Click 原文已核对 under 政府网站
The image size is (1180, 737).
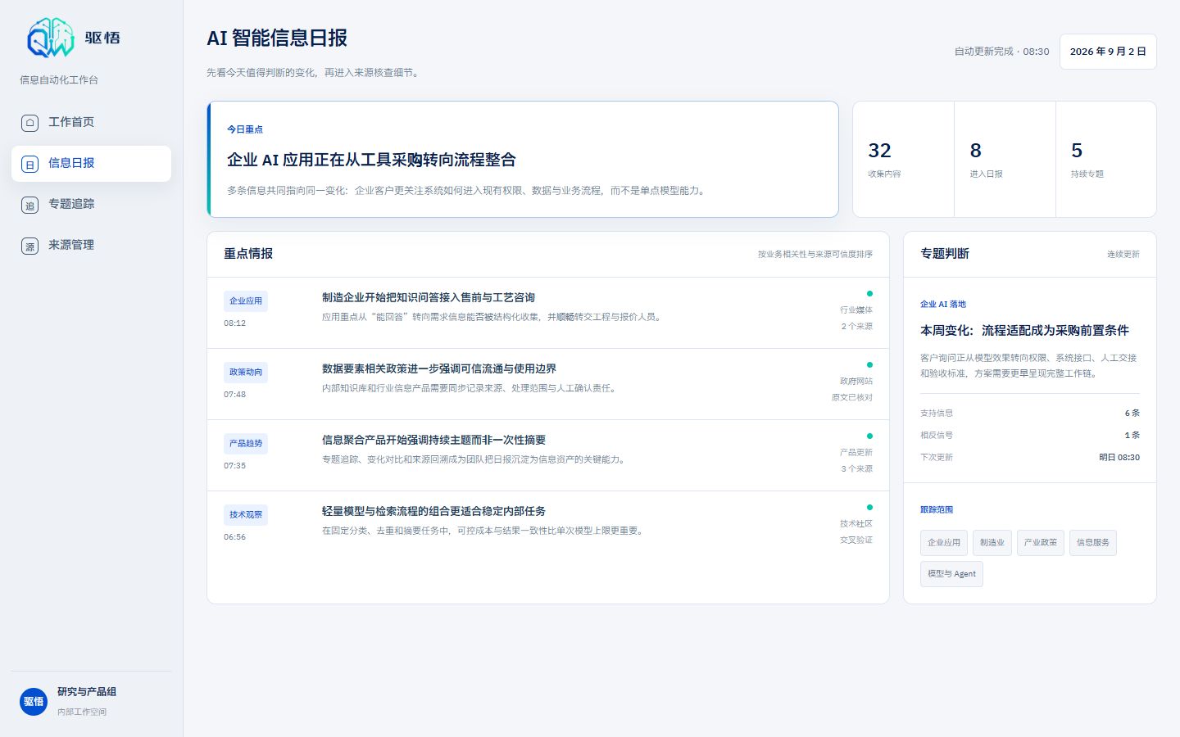click(852, 397)
